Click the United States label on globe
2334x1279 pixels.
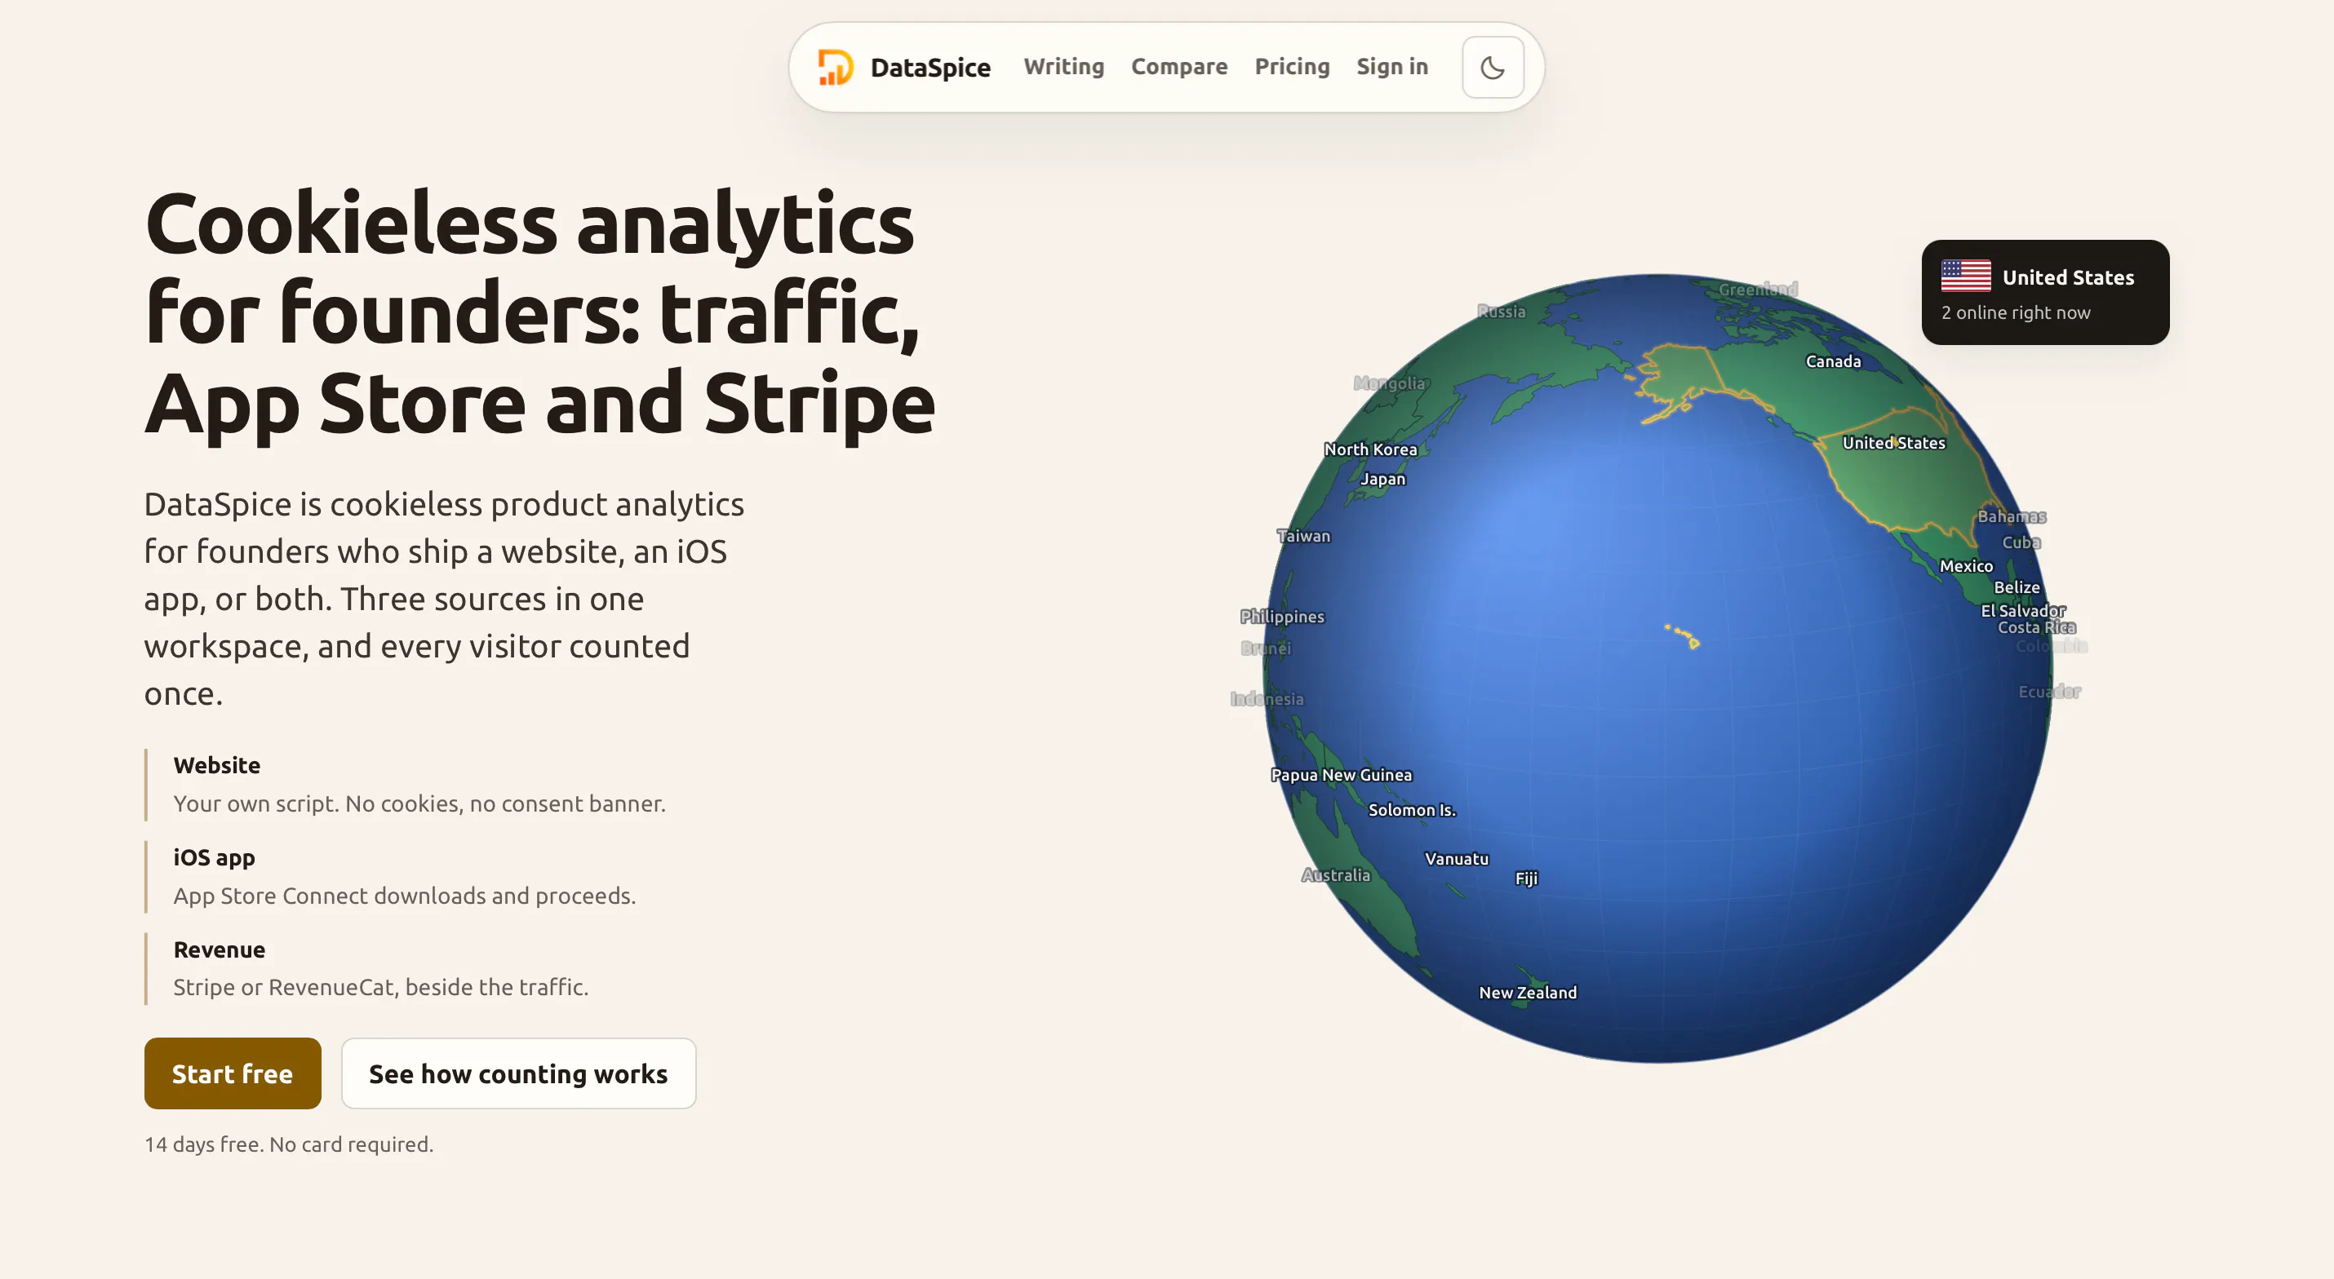point(1893,443)
